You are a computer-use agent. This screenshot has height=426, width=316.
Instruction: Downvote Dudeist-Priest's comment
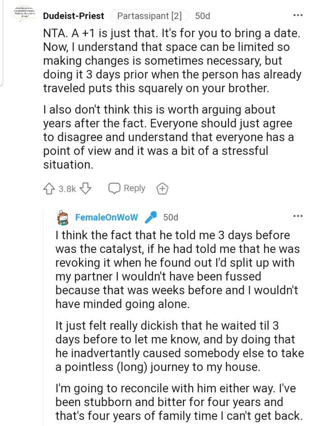[86, 188]
